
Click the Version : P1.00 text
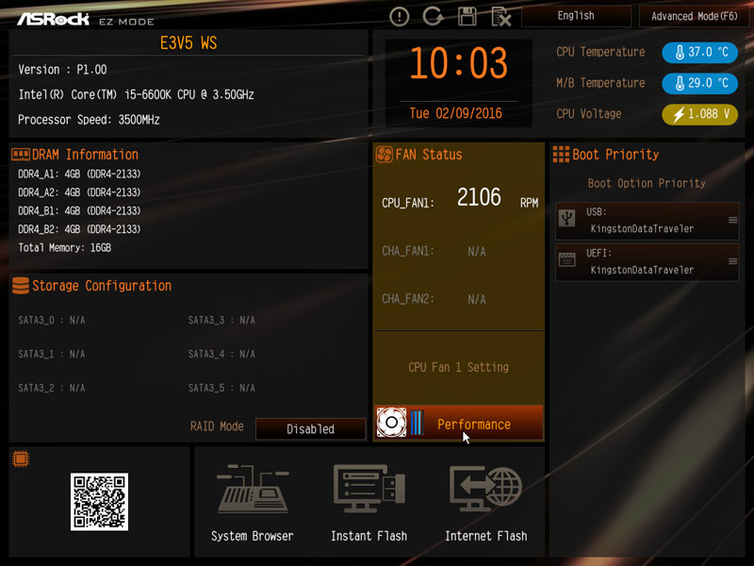[62, 70]
